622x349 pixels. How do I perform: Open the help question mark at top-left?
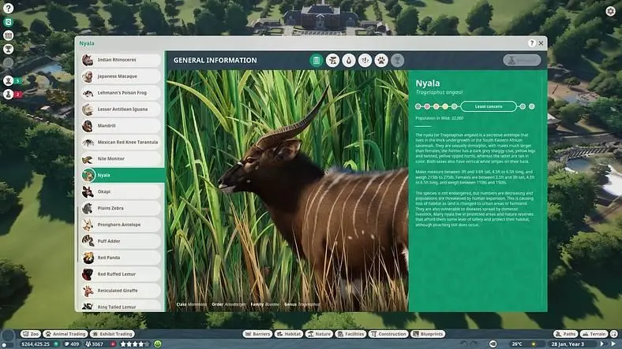point(8,9)
